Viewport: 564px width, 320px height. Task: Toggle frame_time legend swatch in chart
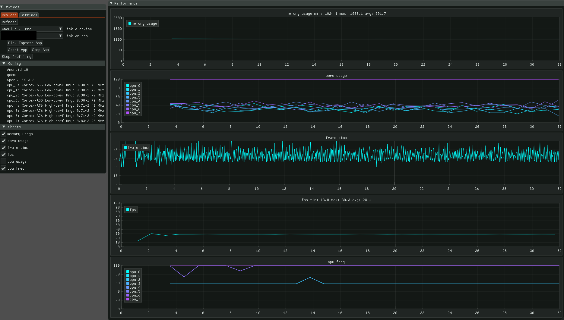pyautogui.click(x=125, y=148)
